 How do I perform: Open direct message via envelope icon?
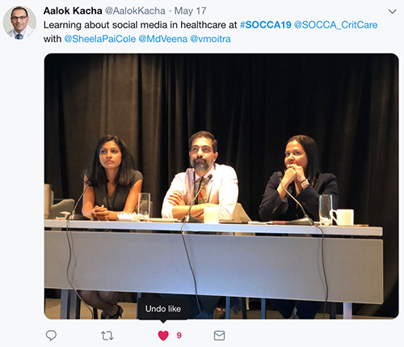(x=219, y=336)
